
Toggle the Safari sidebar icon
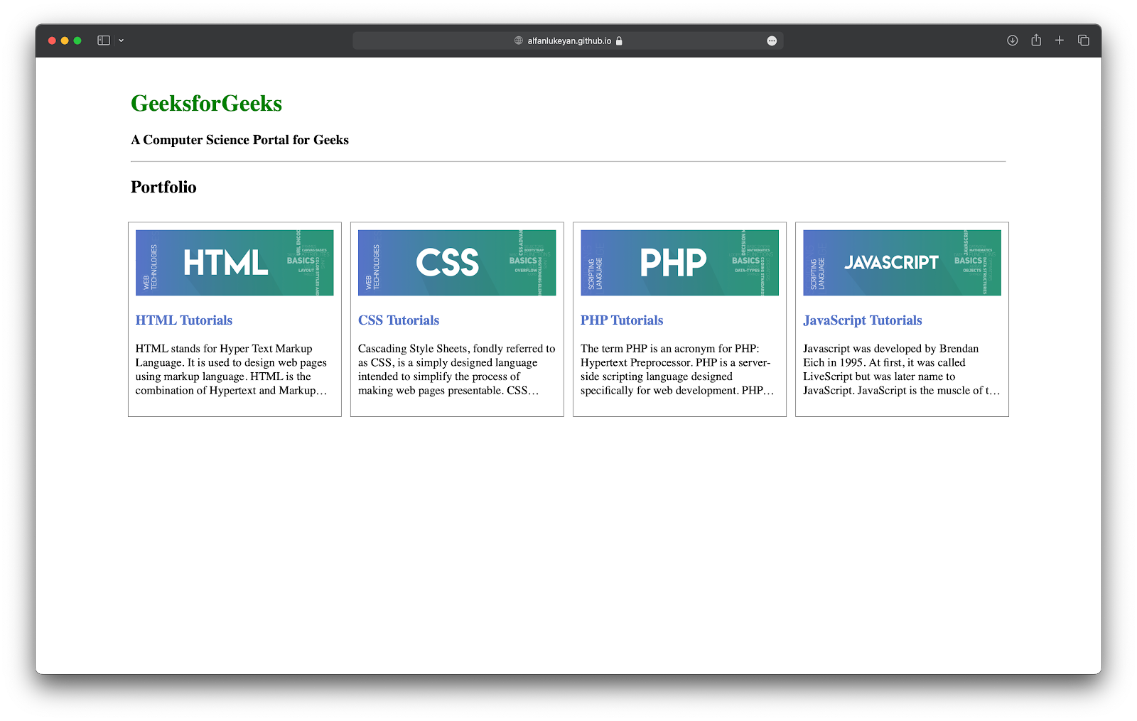104,40
